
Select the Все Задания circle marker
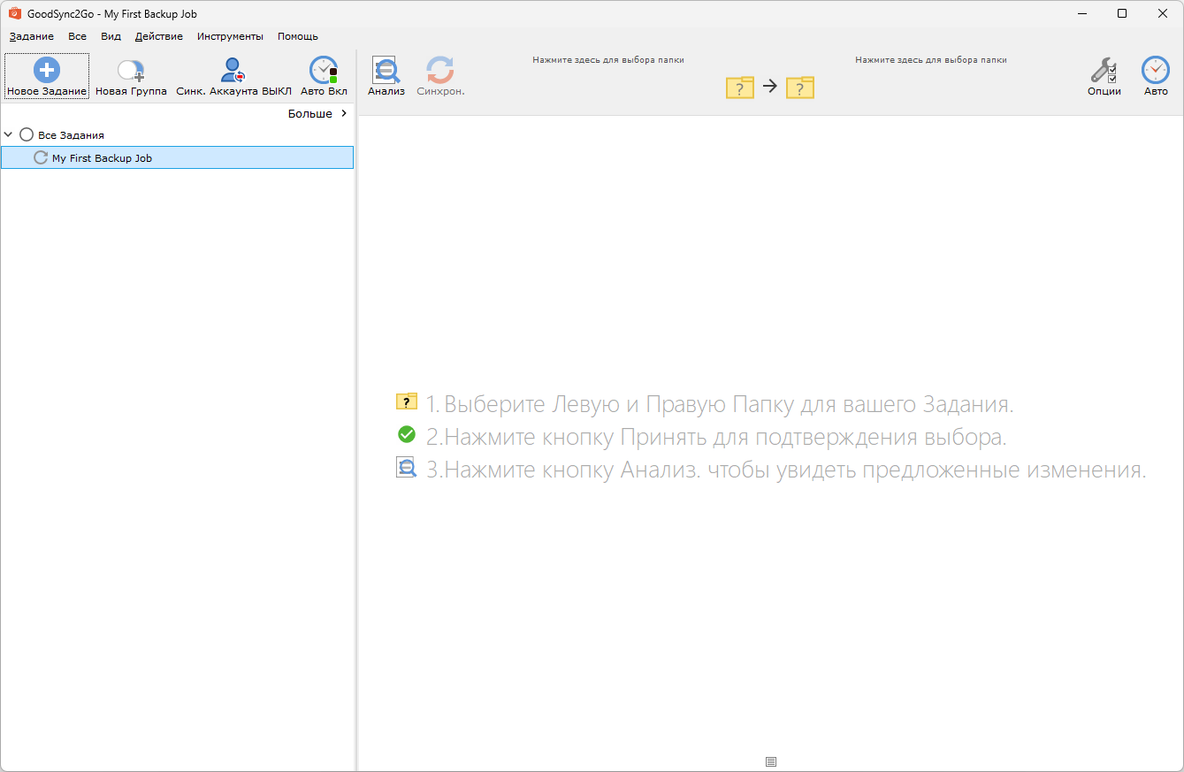[27, 134]
